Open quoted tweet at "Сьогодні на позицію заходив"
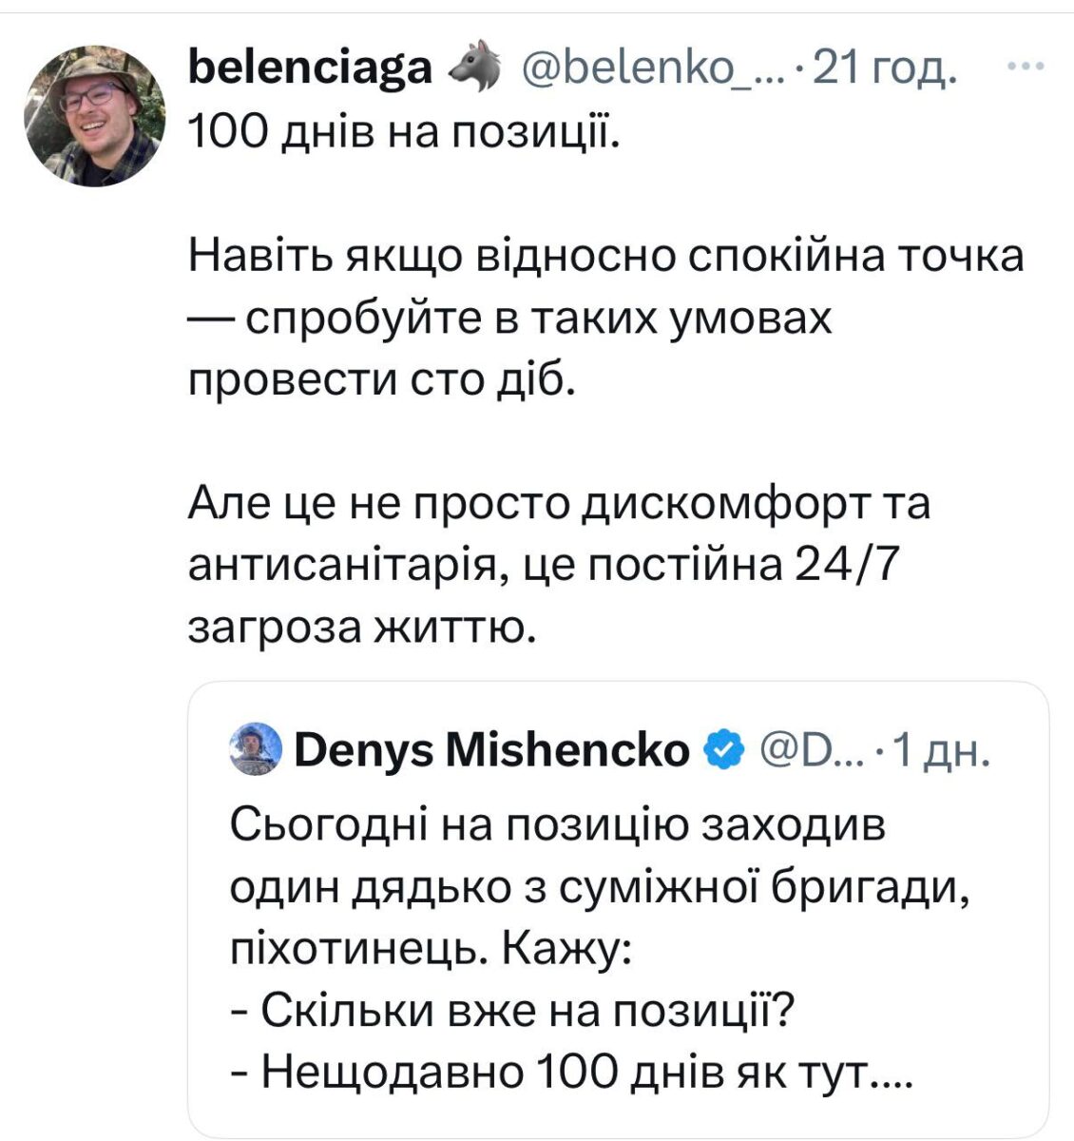 (559, 825)
